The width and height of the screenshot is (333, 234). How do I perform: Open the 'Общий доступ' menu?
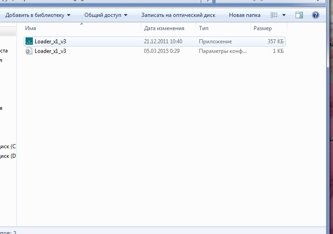click(106, 15)
